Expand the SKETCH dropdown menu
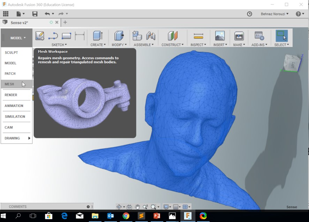The image size is (309, 222). pyautogui.click(x=59, y=45)
